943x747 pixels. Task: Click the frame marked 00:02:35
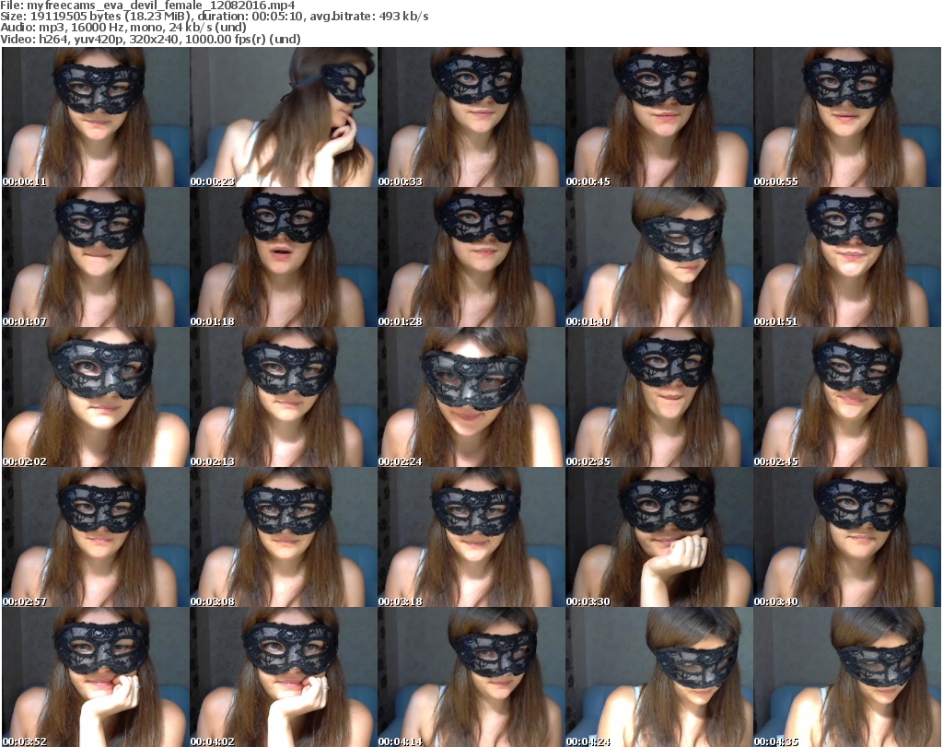click(x=659, y=398)
